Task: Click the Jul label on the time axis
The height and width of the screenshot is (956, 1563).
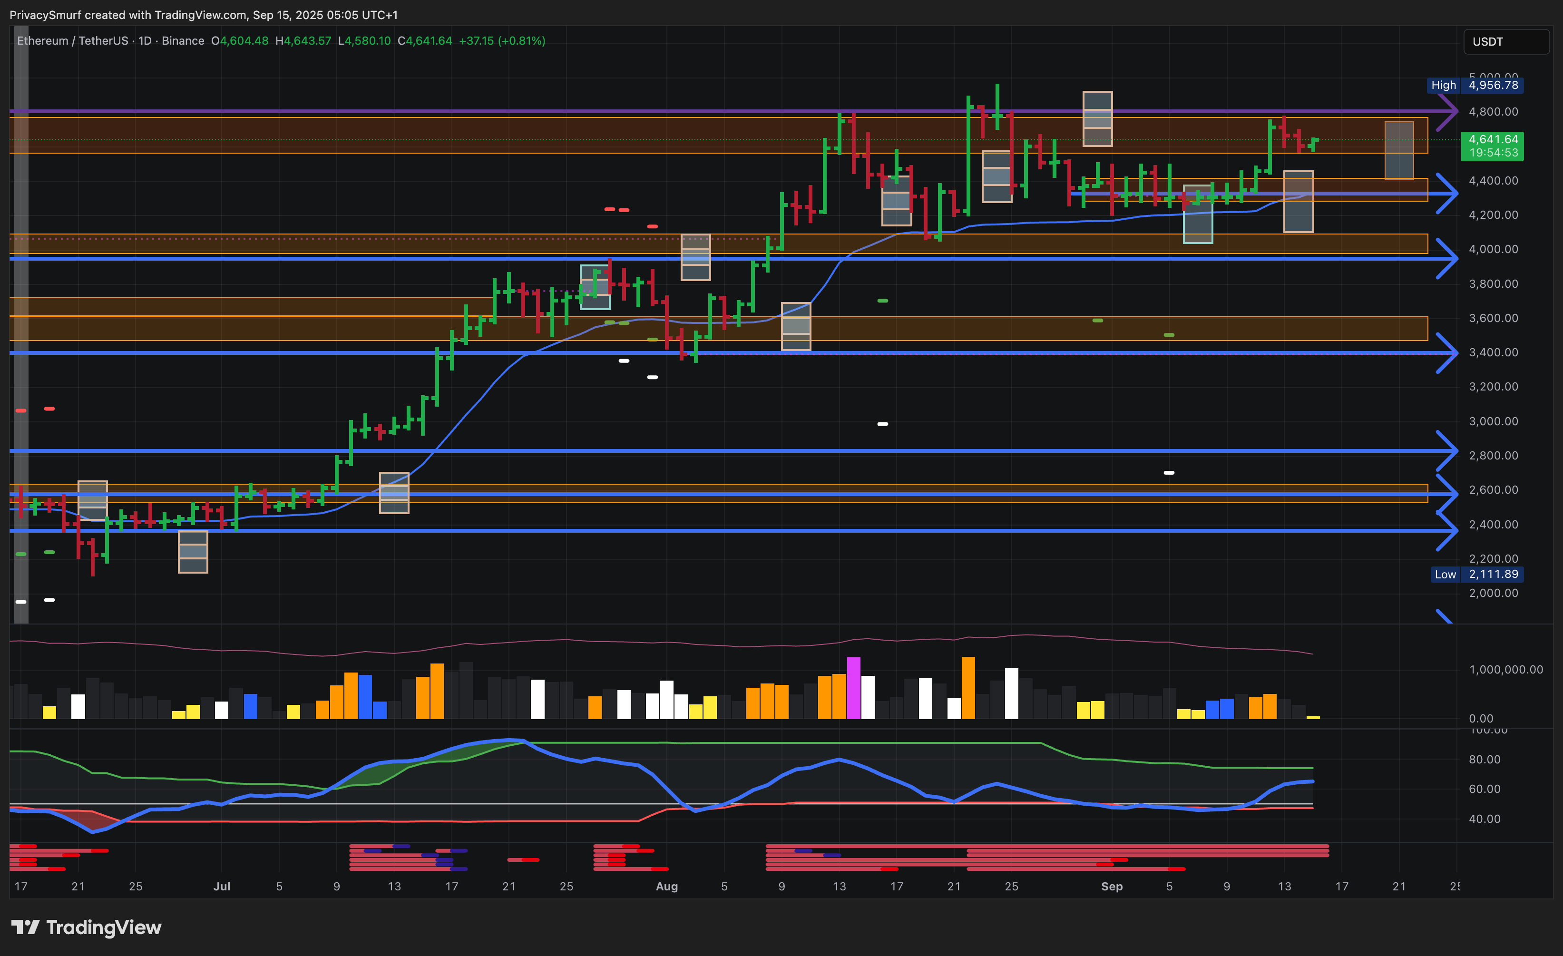Action: tap(221, 886)
